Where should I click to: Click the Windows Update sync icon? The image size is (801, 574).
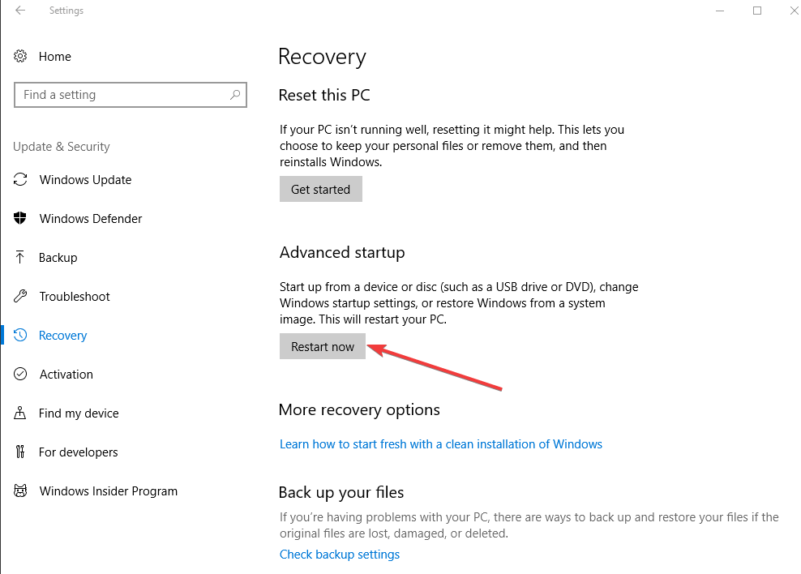[20, 179]
